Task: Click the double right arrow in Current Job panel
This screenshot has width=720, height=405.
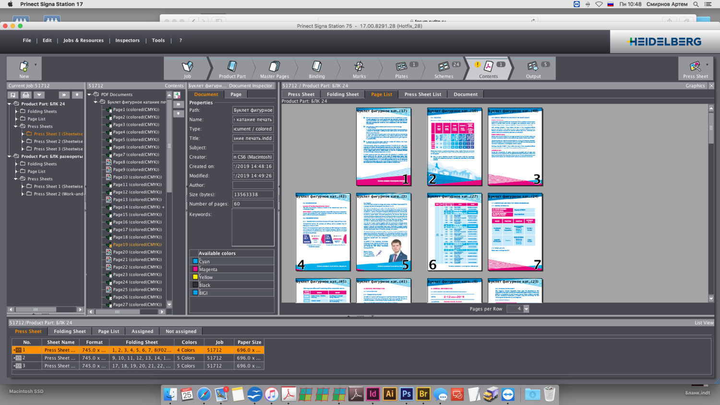Action: pos(64,95)
